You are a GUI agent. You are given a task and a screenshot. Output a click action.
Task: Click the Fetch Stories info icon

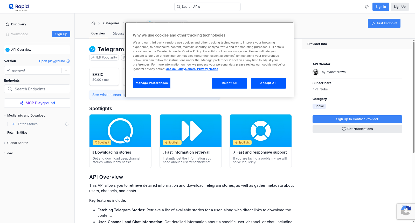coord(67,124)
